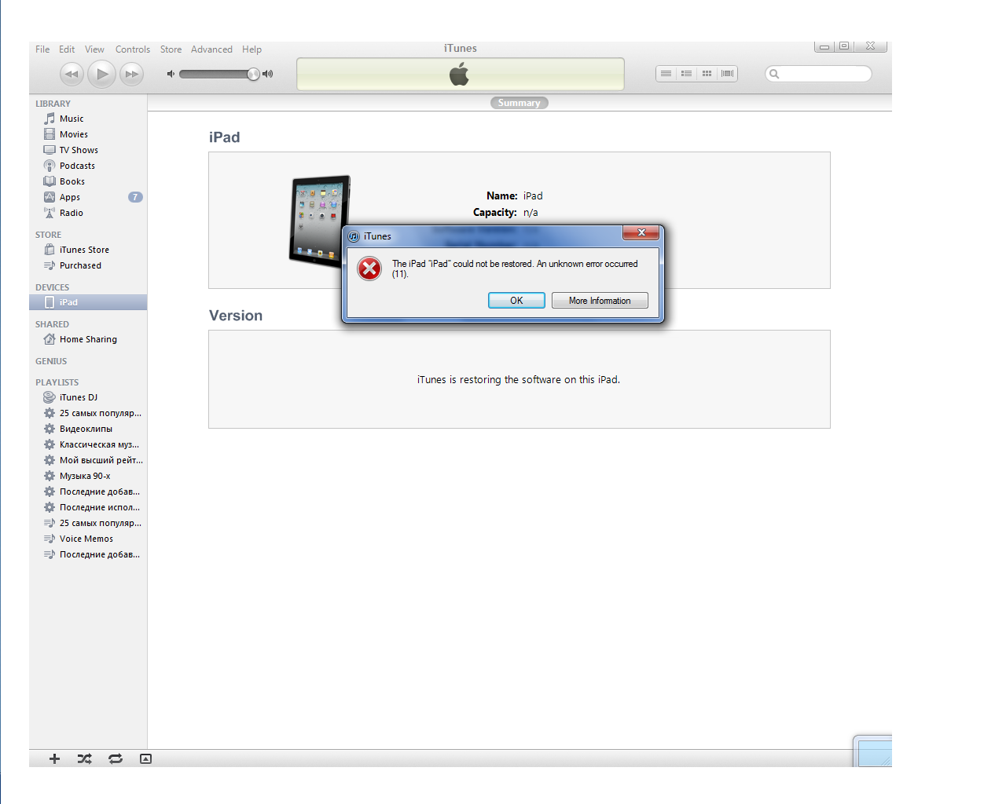Open the iTunes DJ playlist

79,397
